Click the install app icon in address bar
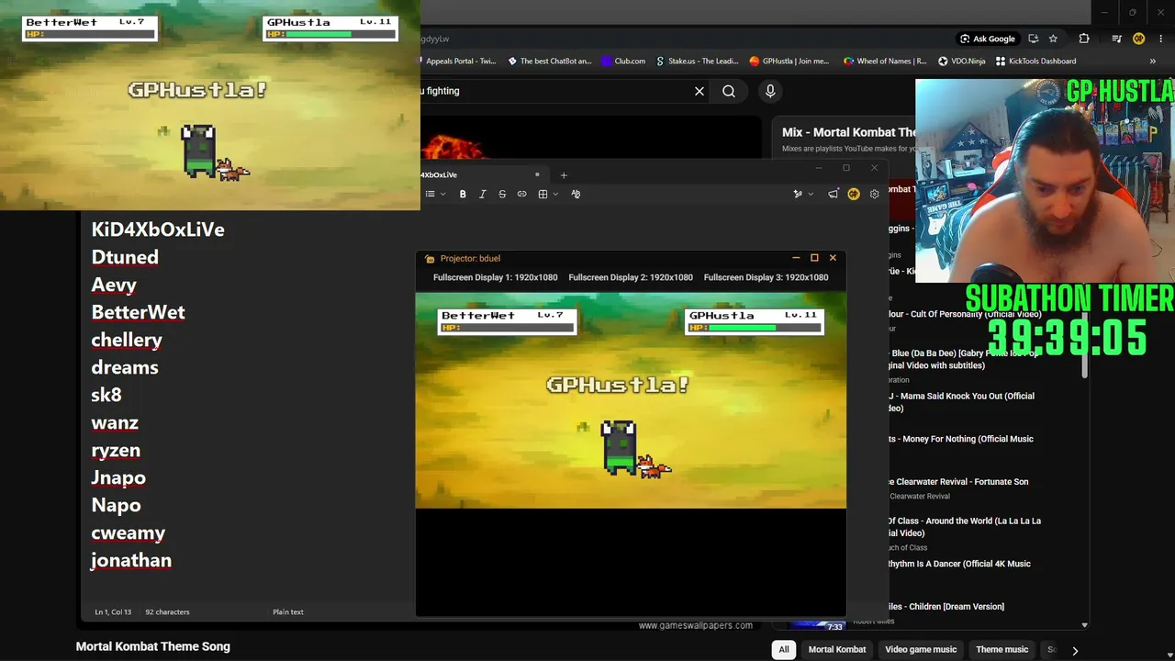This screenshot has height=661, width=1175. click(x=1034, y=39)
